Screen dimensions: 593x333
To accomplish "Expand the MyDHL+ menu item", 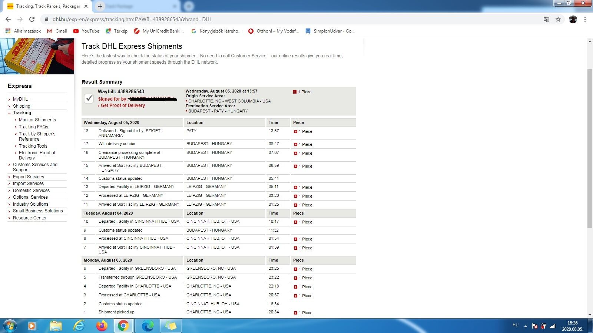I will tap(21, 99).
